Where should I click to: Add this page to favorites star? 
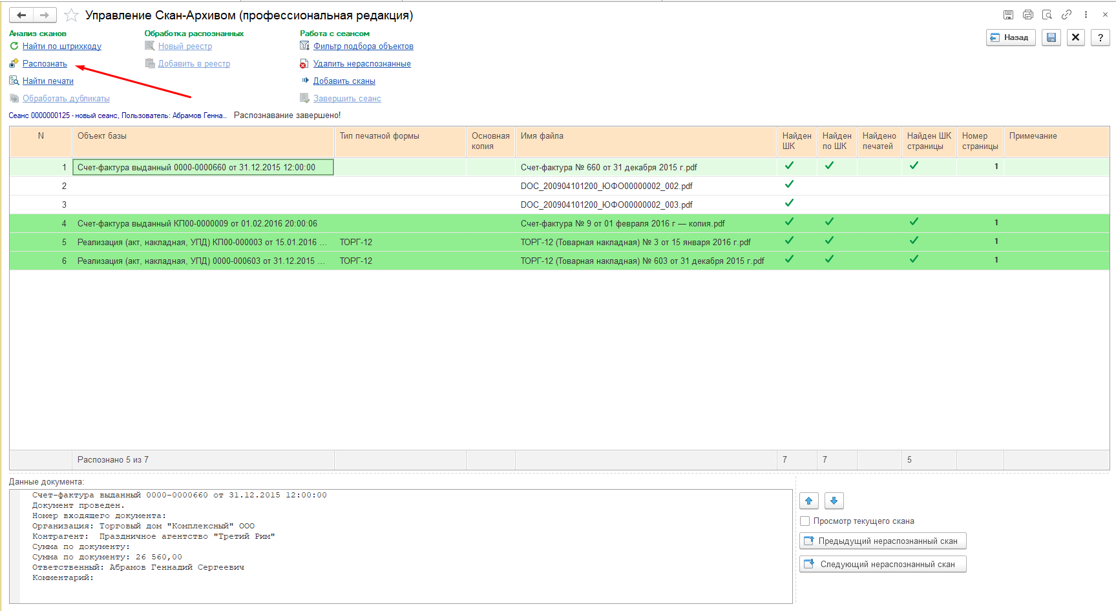(71, 15)
